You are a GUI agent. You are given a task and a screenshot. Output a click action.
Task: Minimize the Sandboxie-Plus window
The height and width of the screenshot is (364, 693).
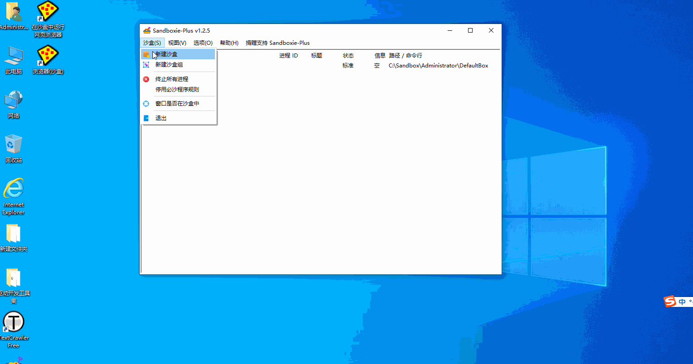(450, 30)
